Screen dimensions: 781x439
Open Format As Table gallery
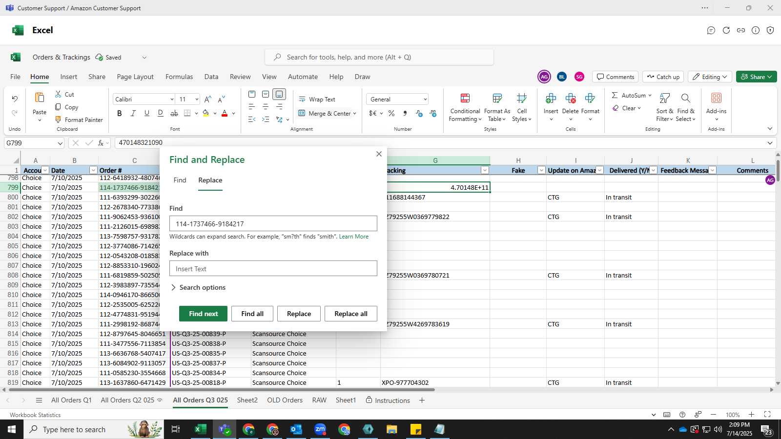[x=497, y=107]
